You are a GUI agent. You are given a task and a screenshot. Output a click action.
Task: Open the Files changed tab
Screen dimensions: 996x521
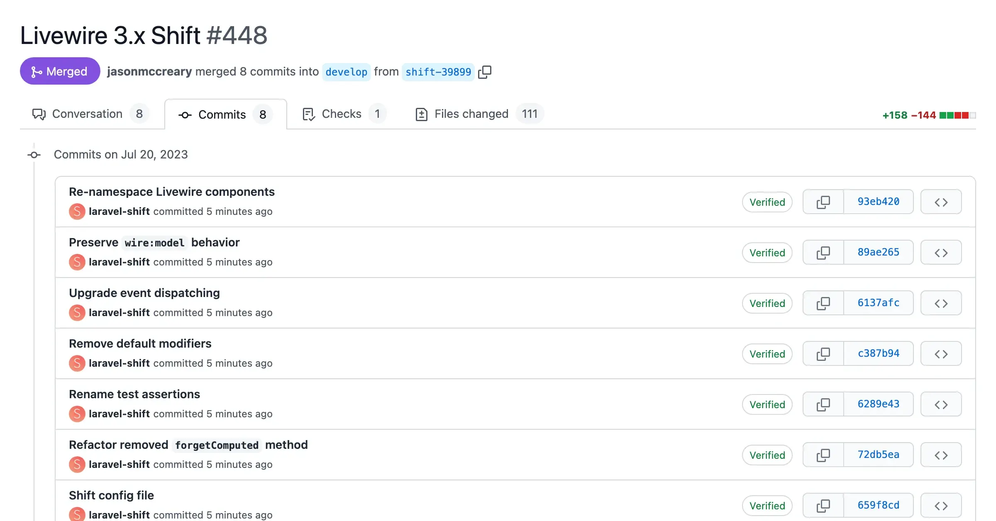click(471, 114)
